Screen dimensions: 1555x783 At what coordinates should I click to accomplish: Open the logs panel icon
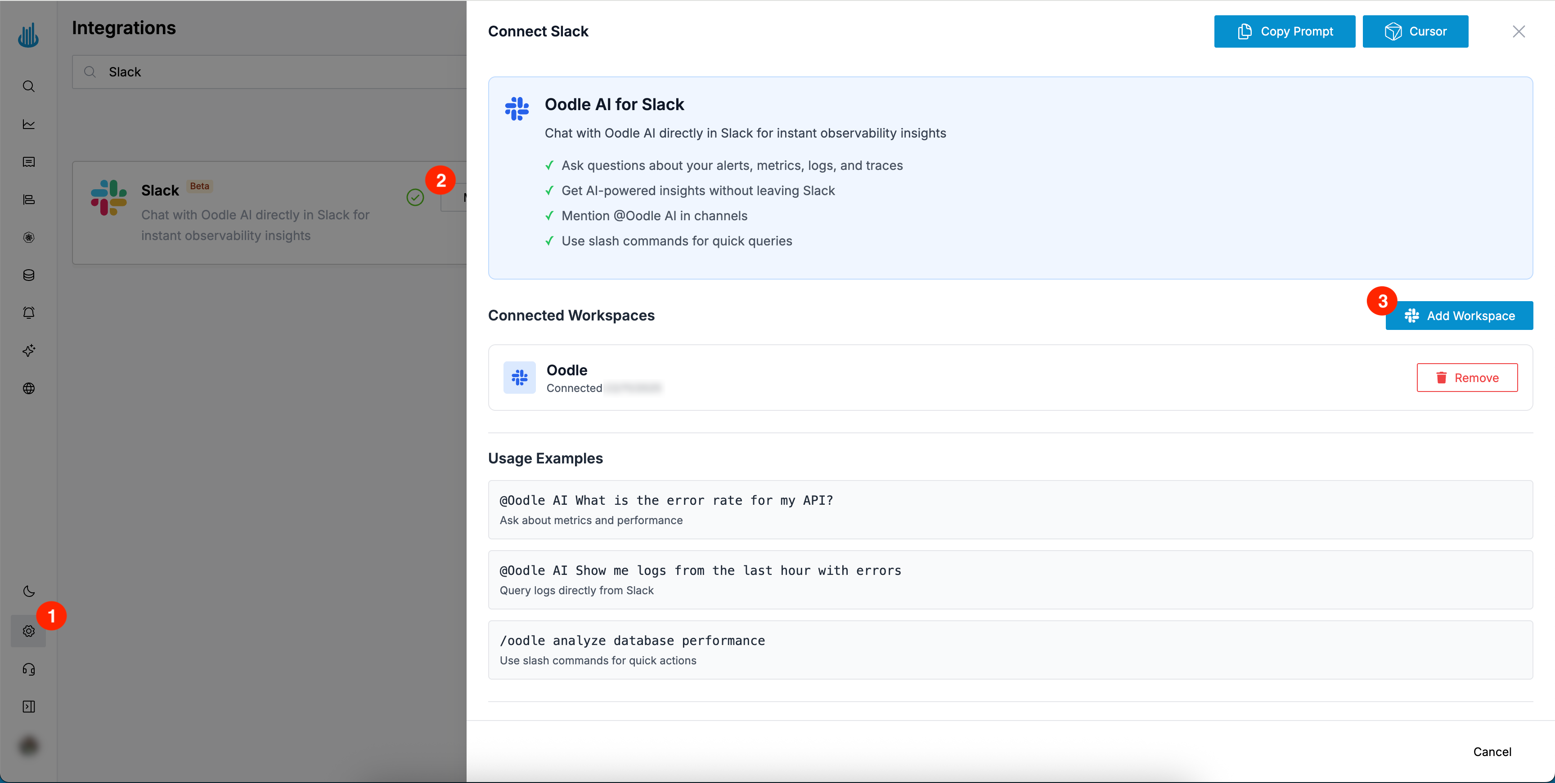[28, 162]
